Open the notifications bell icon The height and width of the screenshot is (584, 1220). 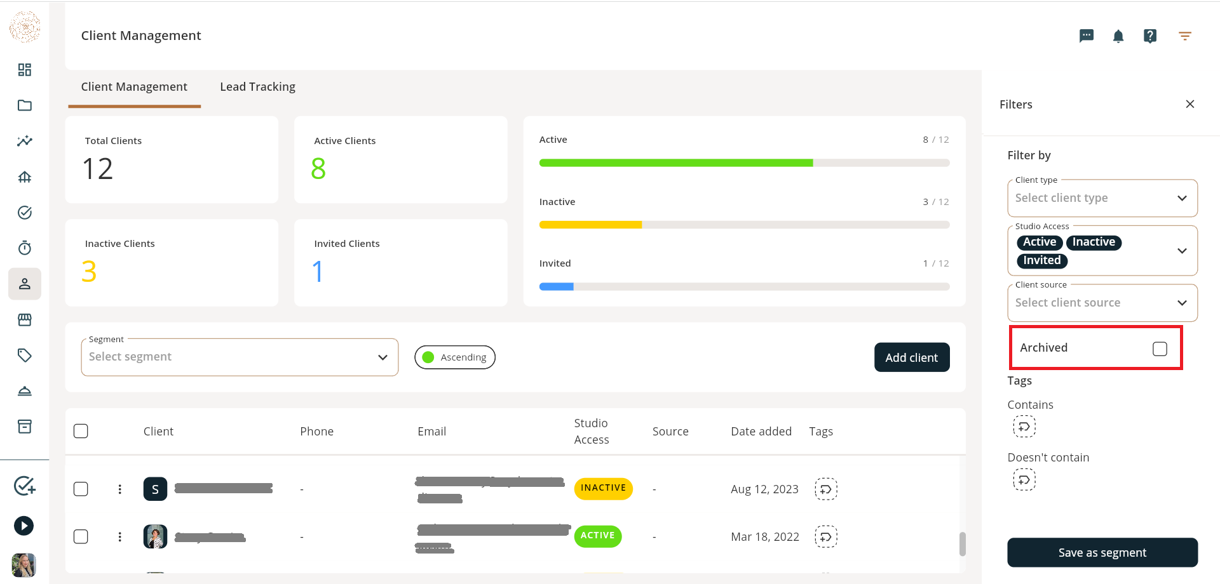(x=1118, y=36)
